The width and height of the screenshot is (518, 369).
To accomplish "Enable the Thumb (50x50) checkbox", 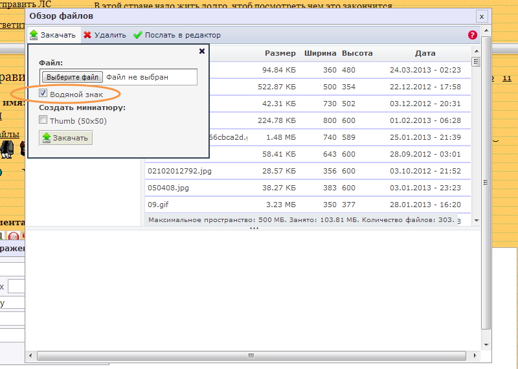I will click(43, 120).
